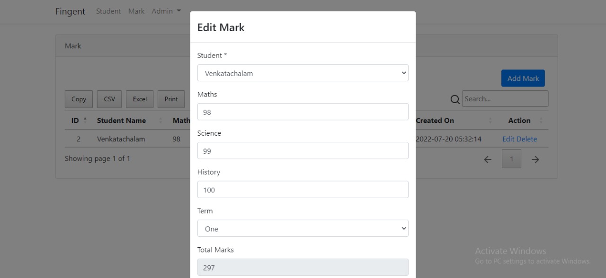Expand the Admin menu caret

pos(178,10)
